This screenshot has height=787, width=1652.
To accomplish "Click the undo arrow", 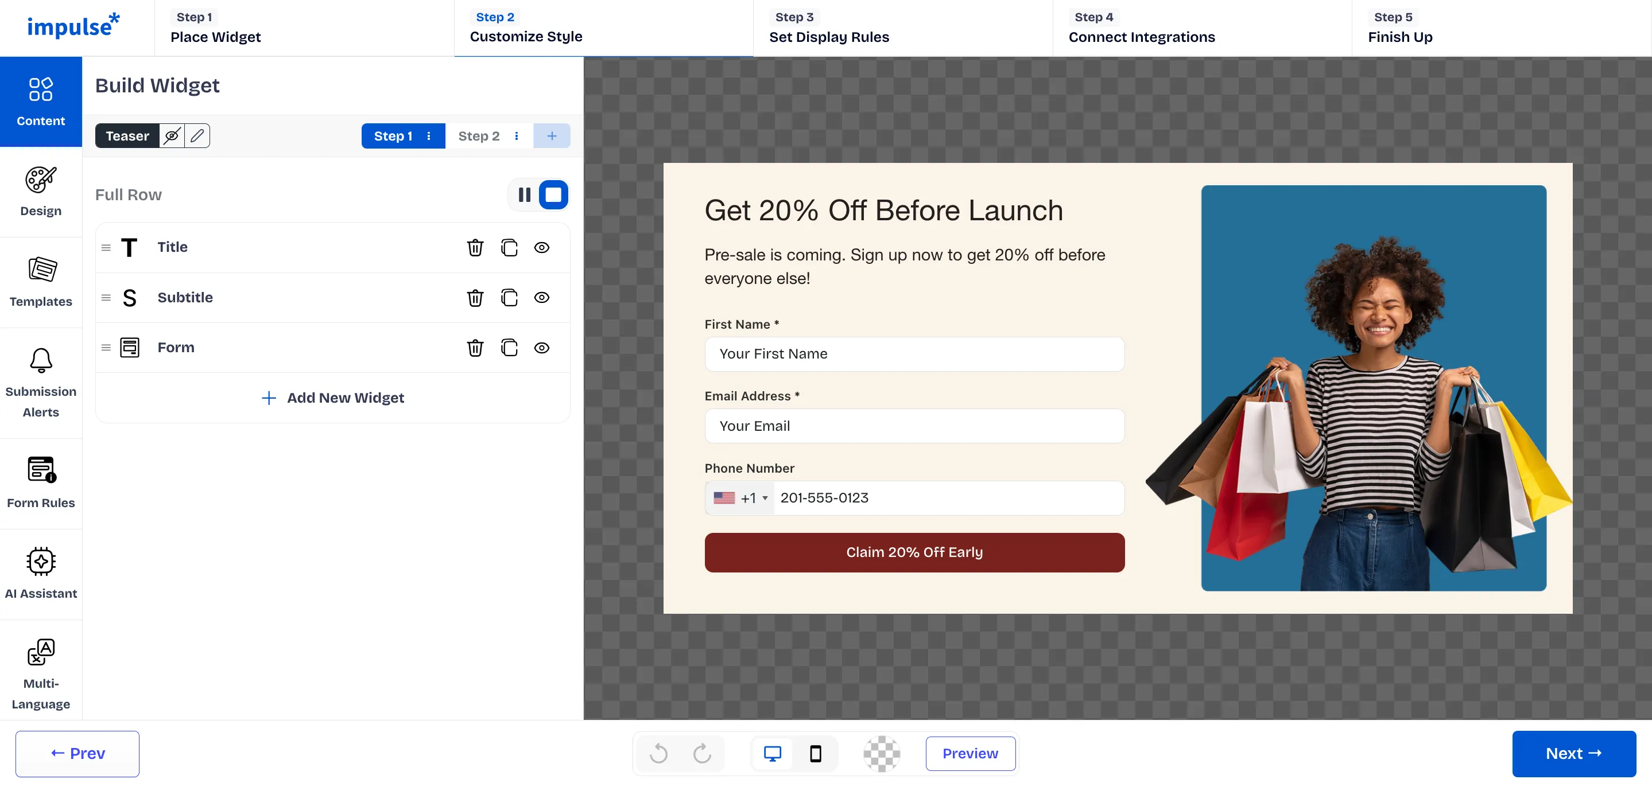I will pos(658,753).
